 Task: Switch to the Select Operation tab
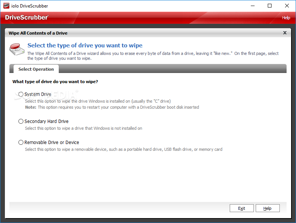pos(36,69)
